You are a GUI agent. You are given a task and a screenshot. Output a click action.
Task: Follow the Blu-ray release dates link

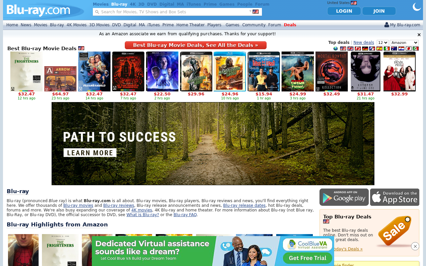point(244,205)
